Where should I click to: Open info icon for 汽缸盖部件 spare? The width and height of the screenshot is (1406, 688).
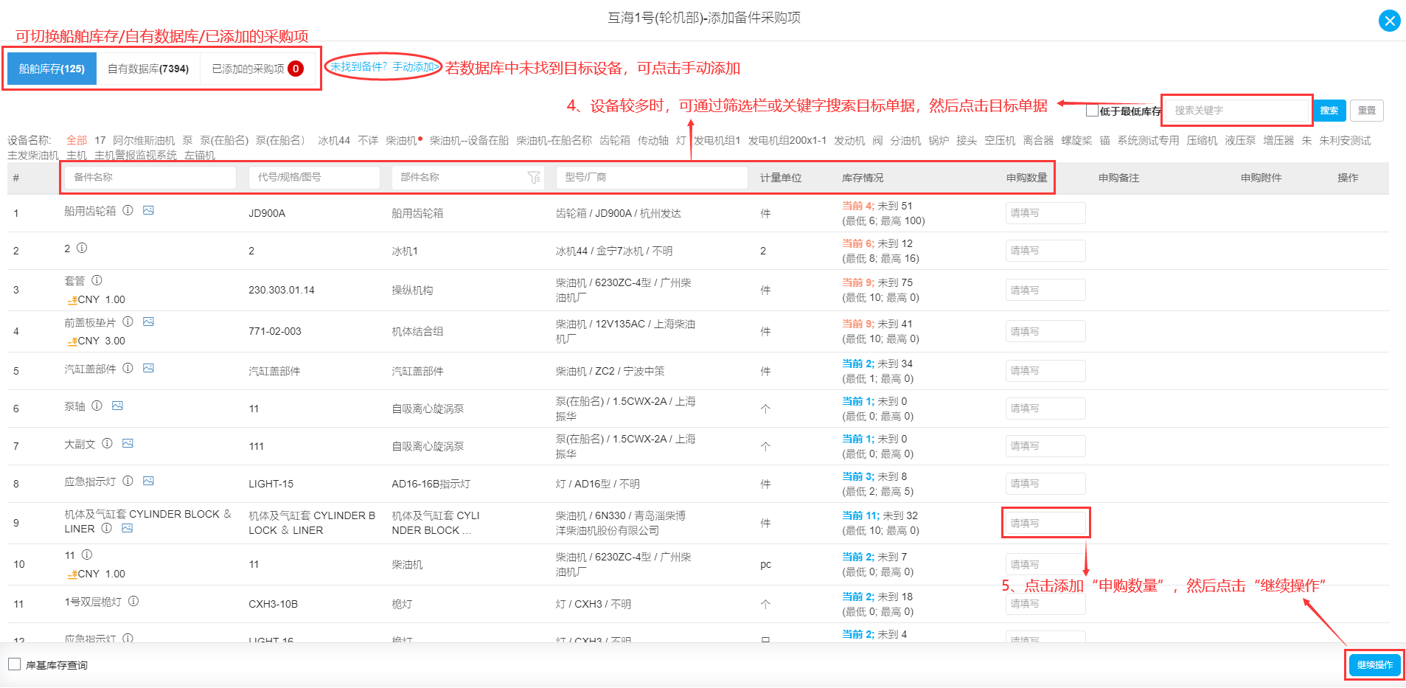click(128, 368)
